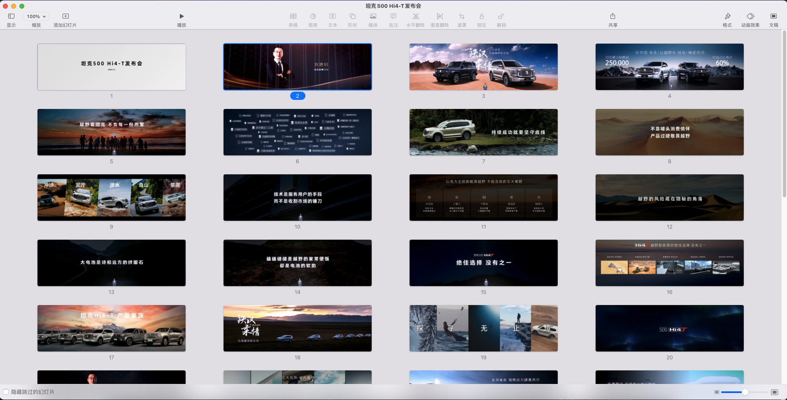Viewport: 787px width, 400px height.
Task: Insert a table via 表格 icon
Action: point(293,16)
